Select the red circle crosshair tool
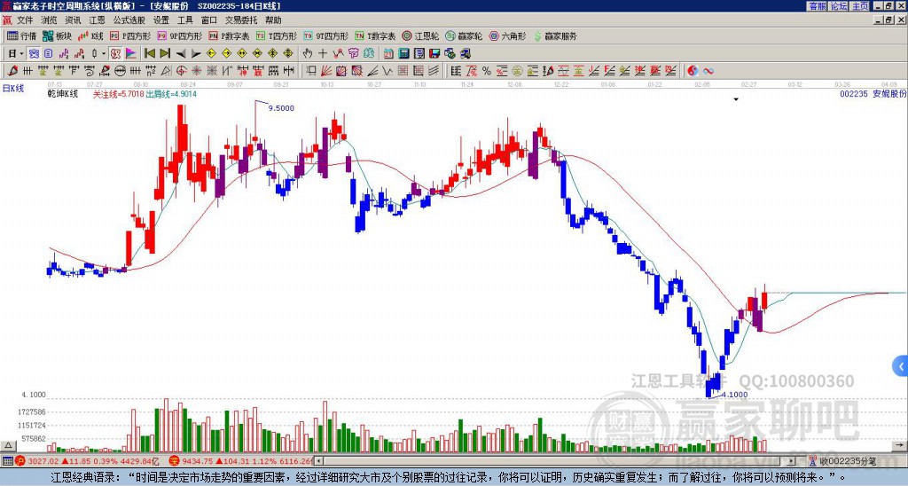The width and height of the screenshot is (908, 486). pos(181,71)
